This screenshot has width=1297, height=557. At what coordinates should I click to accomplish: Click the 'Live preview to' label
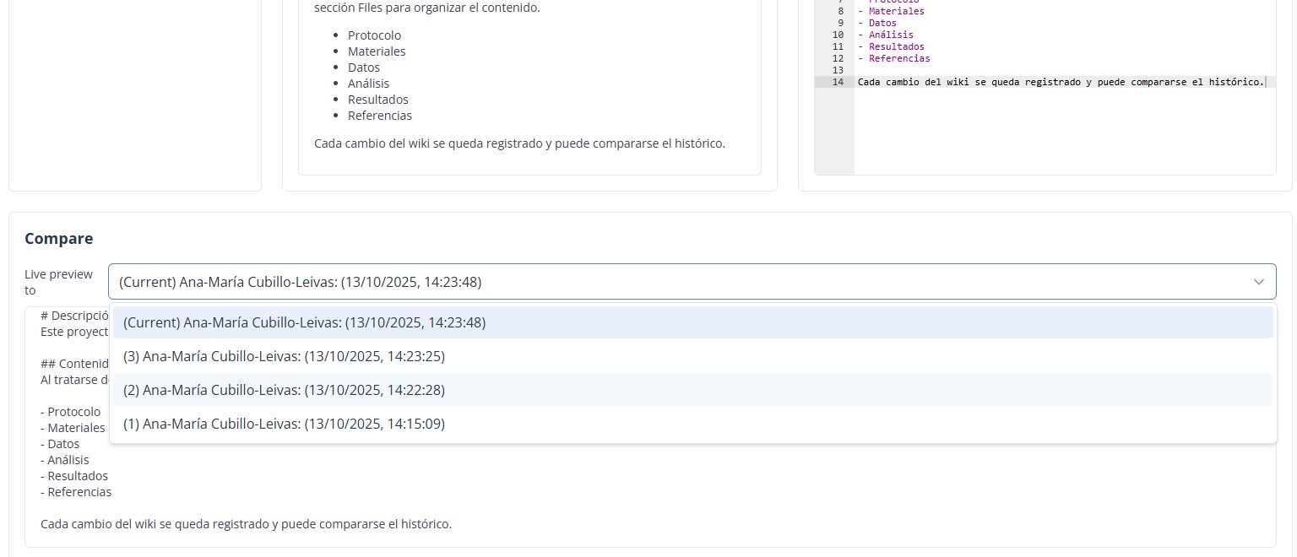point(58,282)
